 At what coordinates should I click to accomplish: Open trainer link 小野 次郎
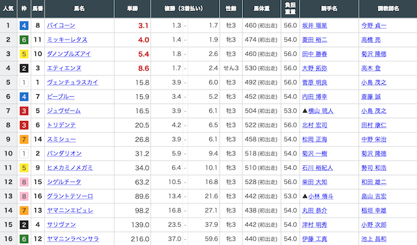[x=373, y=225]
